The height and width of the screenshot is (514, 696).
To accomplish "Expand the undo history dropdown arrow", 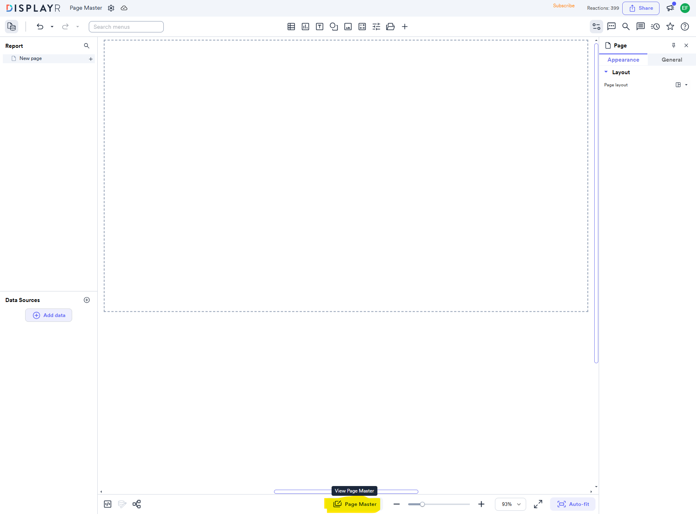I will (52, 26).
